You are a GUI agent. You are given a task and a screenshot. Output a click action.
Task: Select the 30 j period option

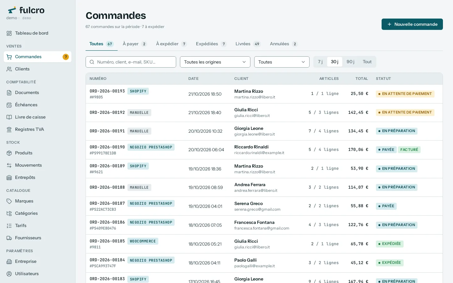(x=334, y=62)
